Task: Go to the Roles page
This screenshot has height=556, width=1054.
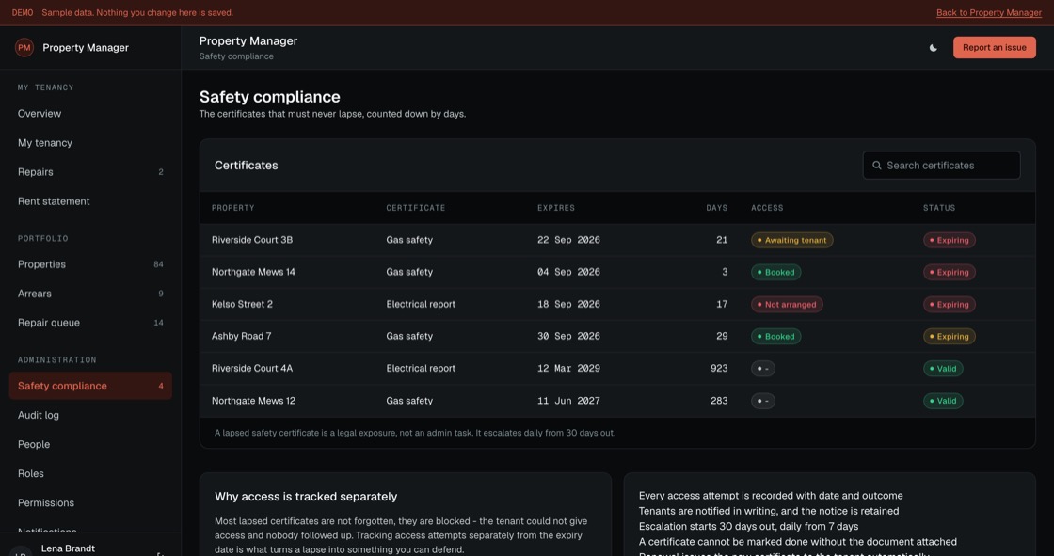Action: click(x=90, y=473)
